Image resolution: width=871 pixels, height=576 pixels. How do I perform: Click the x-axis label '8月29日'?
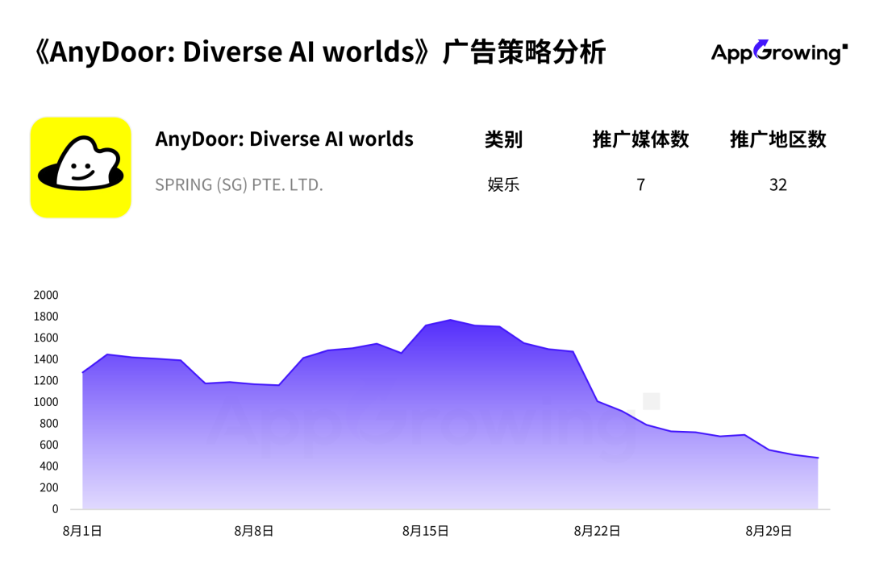(769, 531)
